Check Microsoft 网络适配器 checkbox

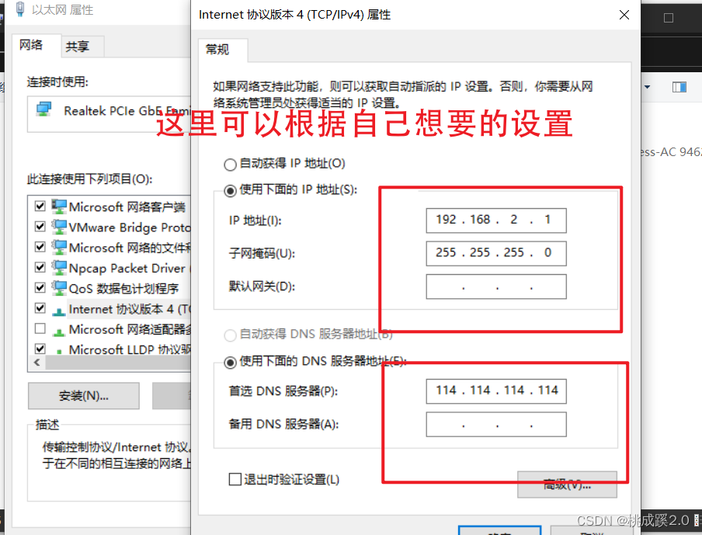[x=40, y=328]
